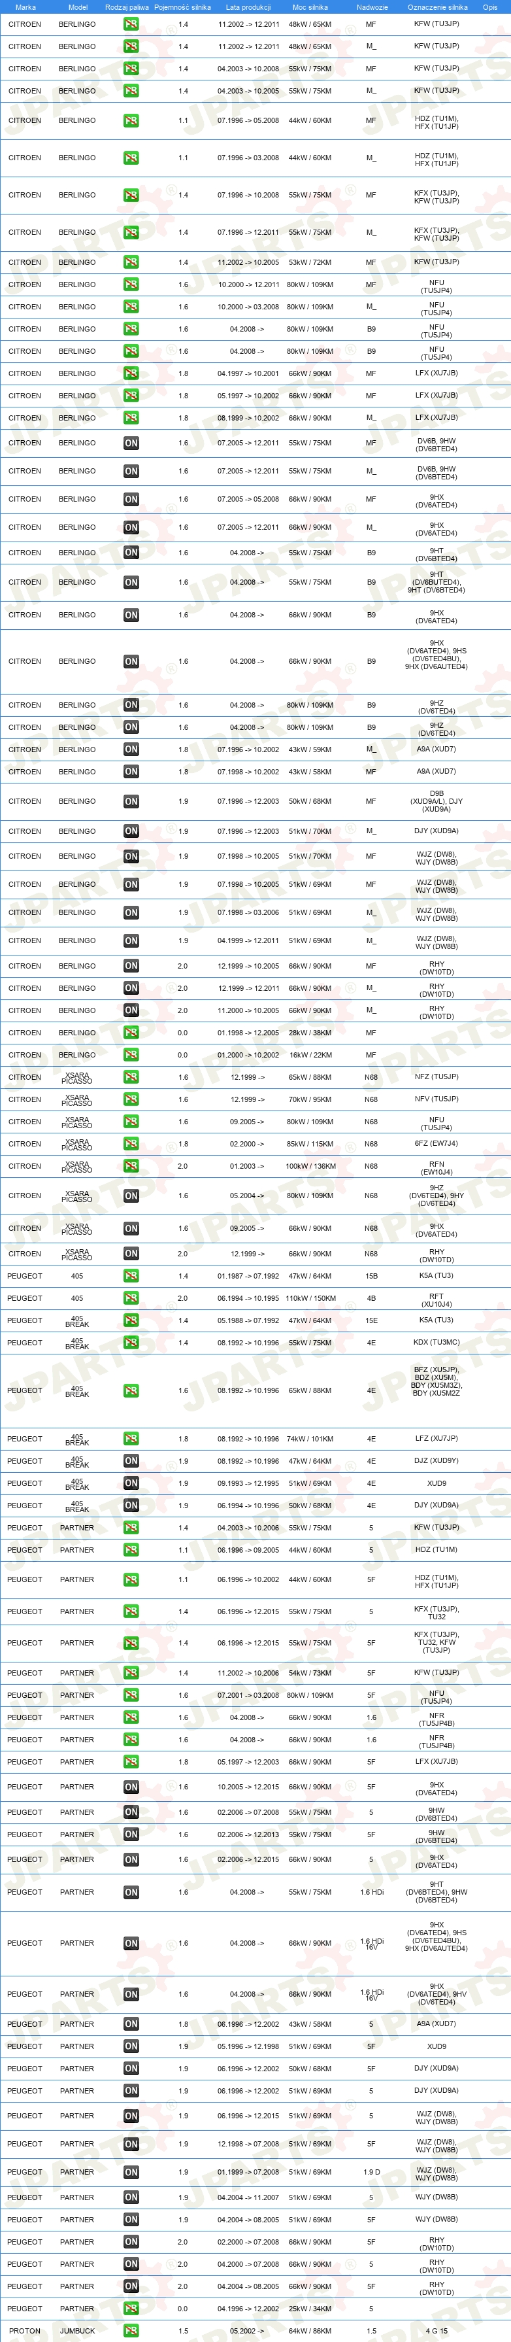Image resolution: width=511 pixels, height=2342 pixels.
Task: Click petrol icon for Peugeot 405 K5A 15B row
Action: tap(131, 1275)
